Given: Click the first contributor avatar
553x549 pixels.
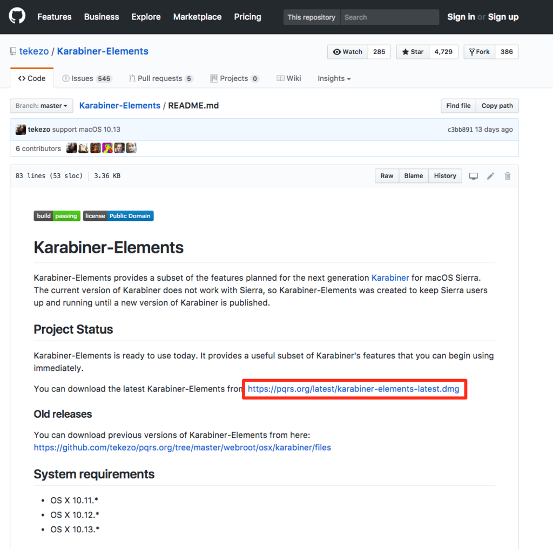Looking at the screenshot, I should (x=72, y=148).
